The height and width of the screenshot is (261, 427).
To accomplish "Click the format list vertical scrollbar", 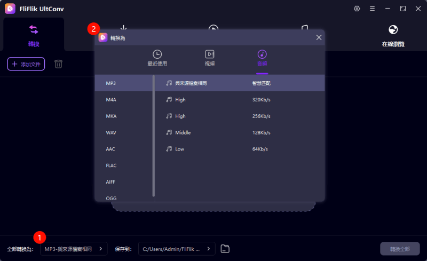I will 154,136.
